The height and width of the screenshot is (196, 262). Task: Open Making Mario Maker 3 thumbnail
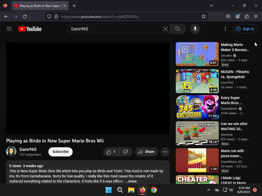coord(197,54)
